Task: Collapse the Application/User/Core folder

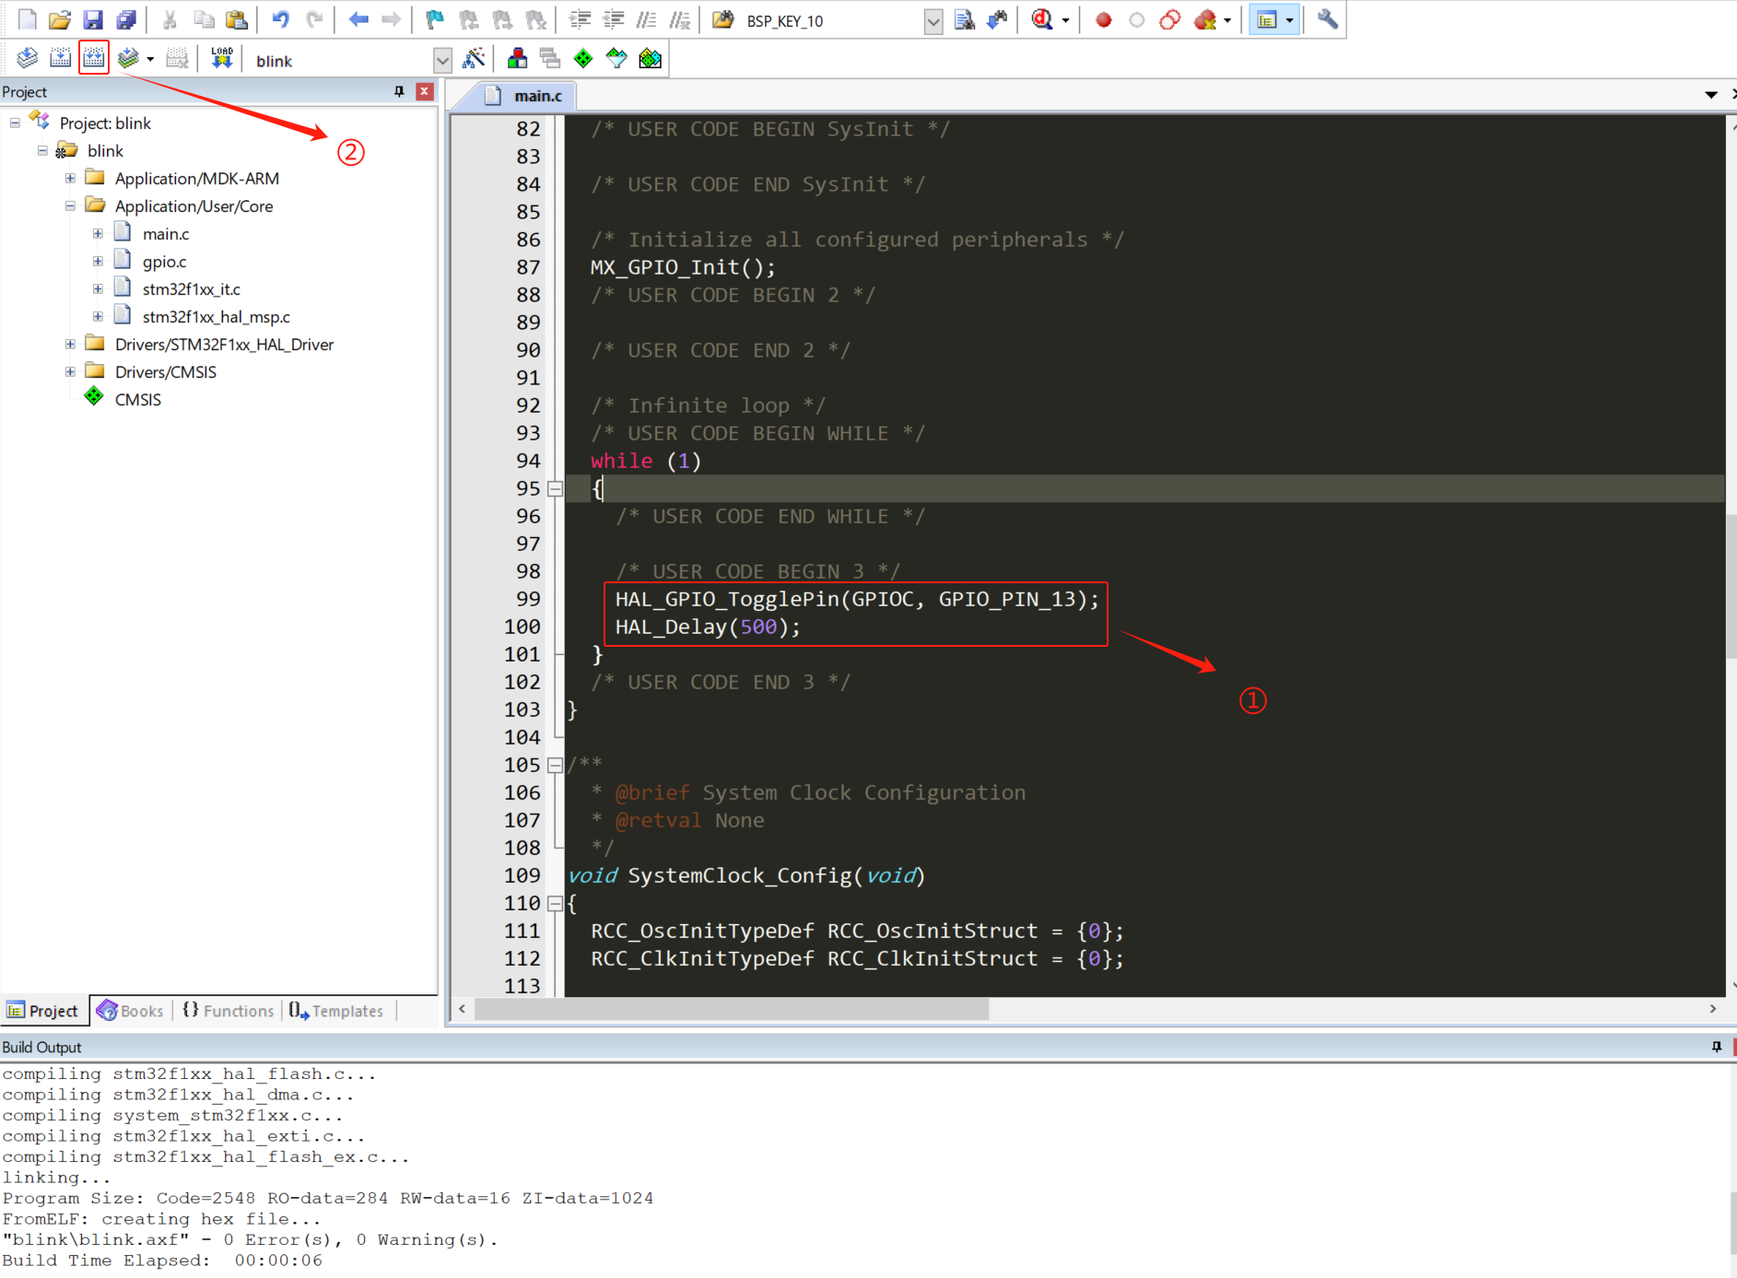Action: tap(70, 205)
